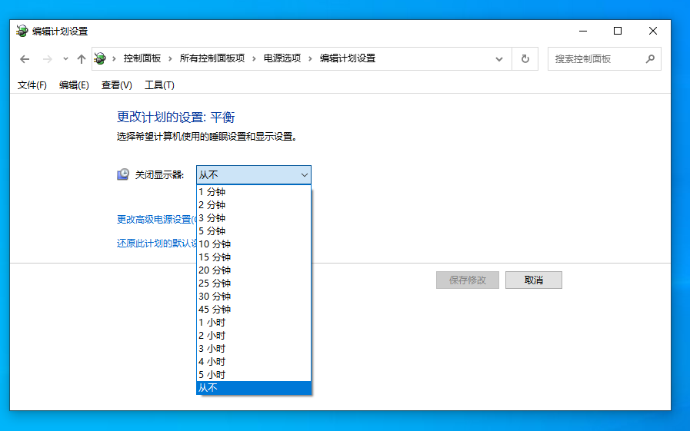Click 更改高级电源设置 link
The width and height of the screenshot is (690, 431).
[155, 220]
